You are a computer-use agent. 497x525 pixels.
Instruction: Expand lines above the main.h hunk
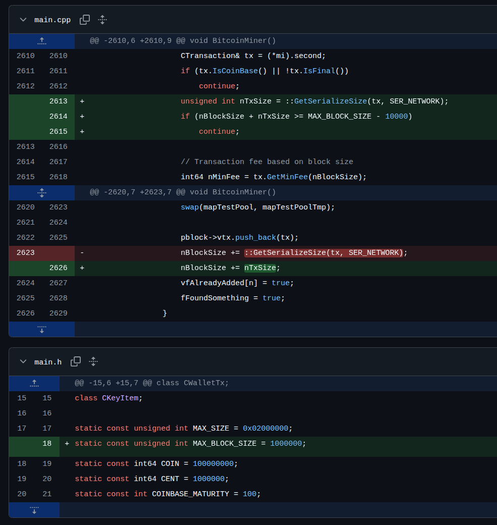[x=34, y=383]
